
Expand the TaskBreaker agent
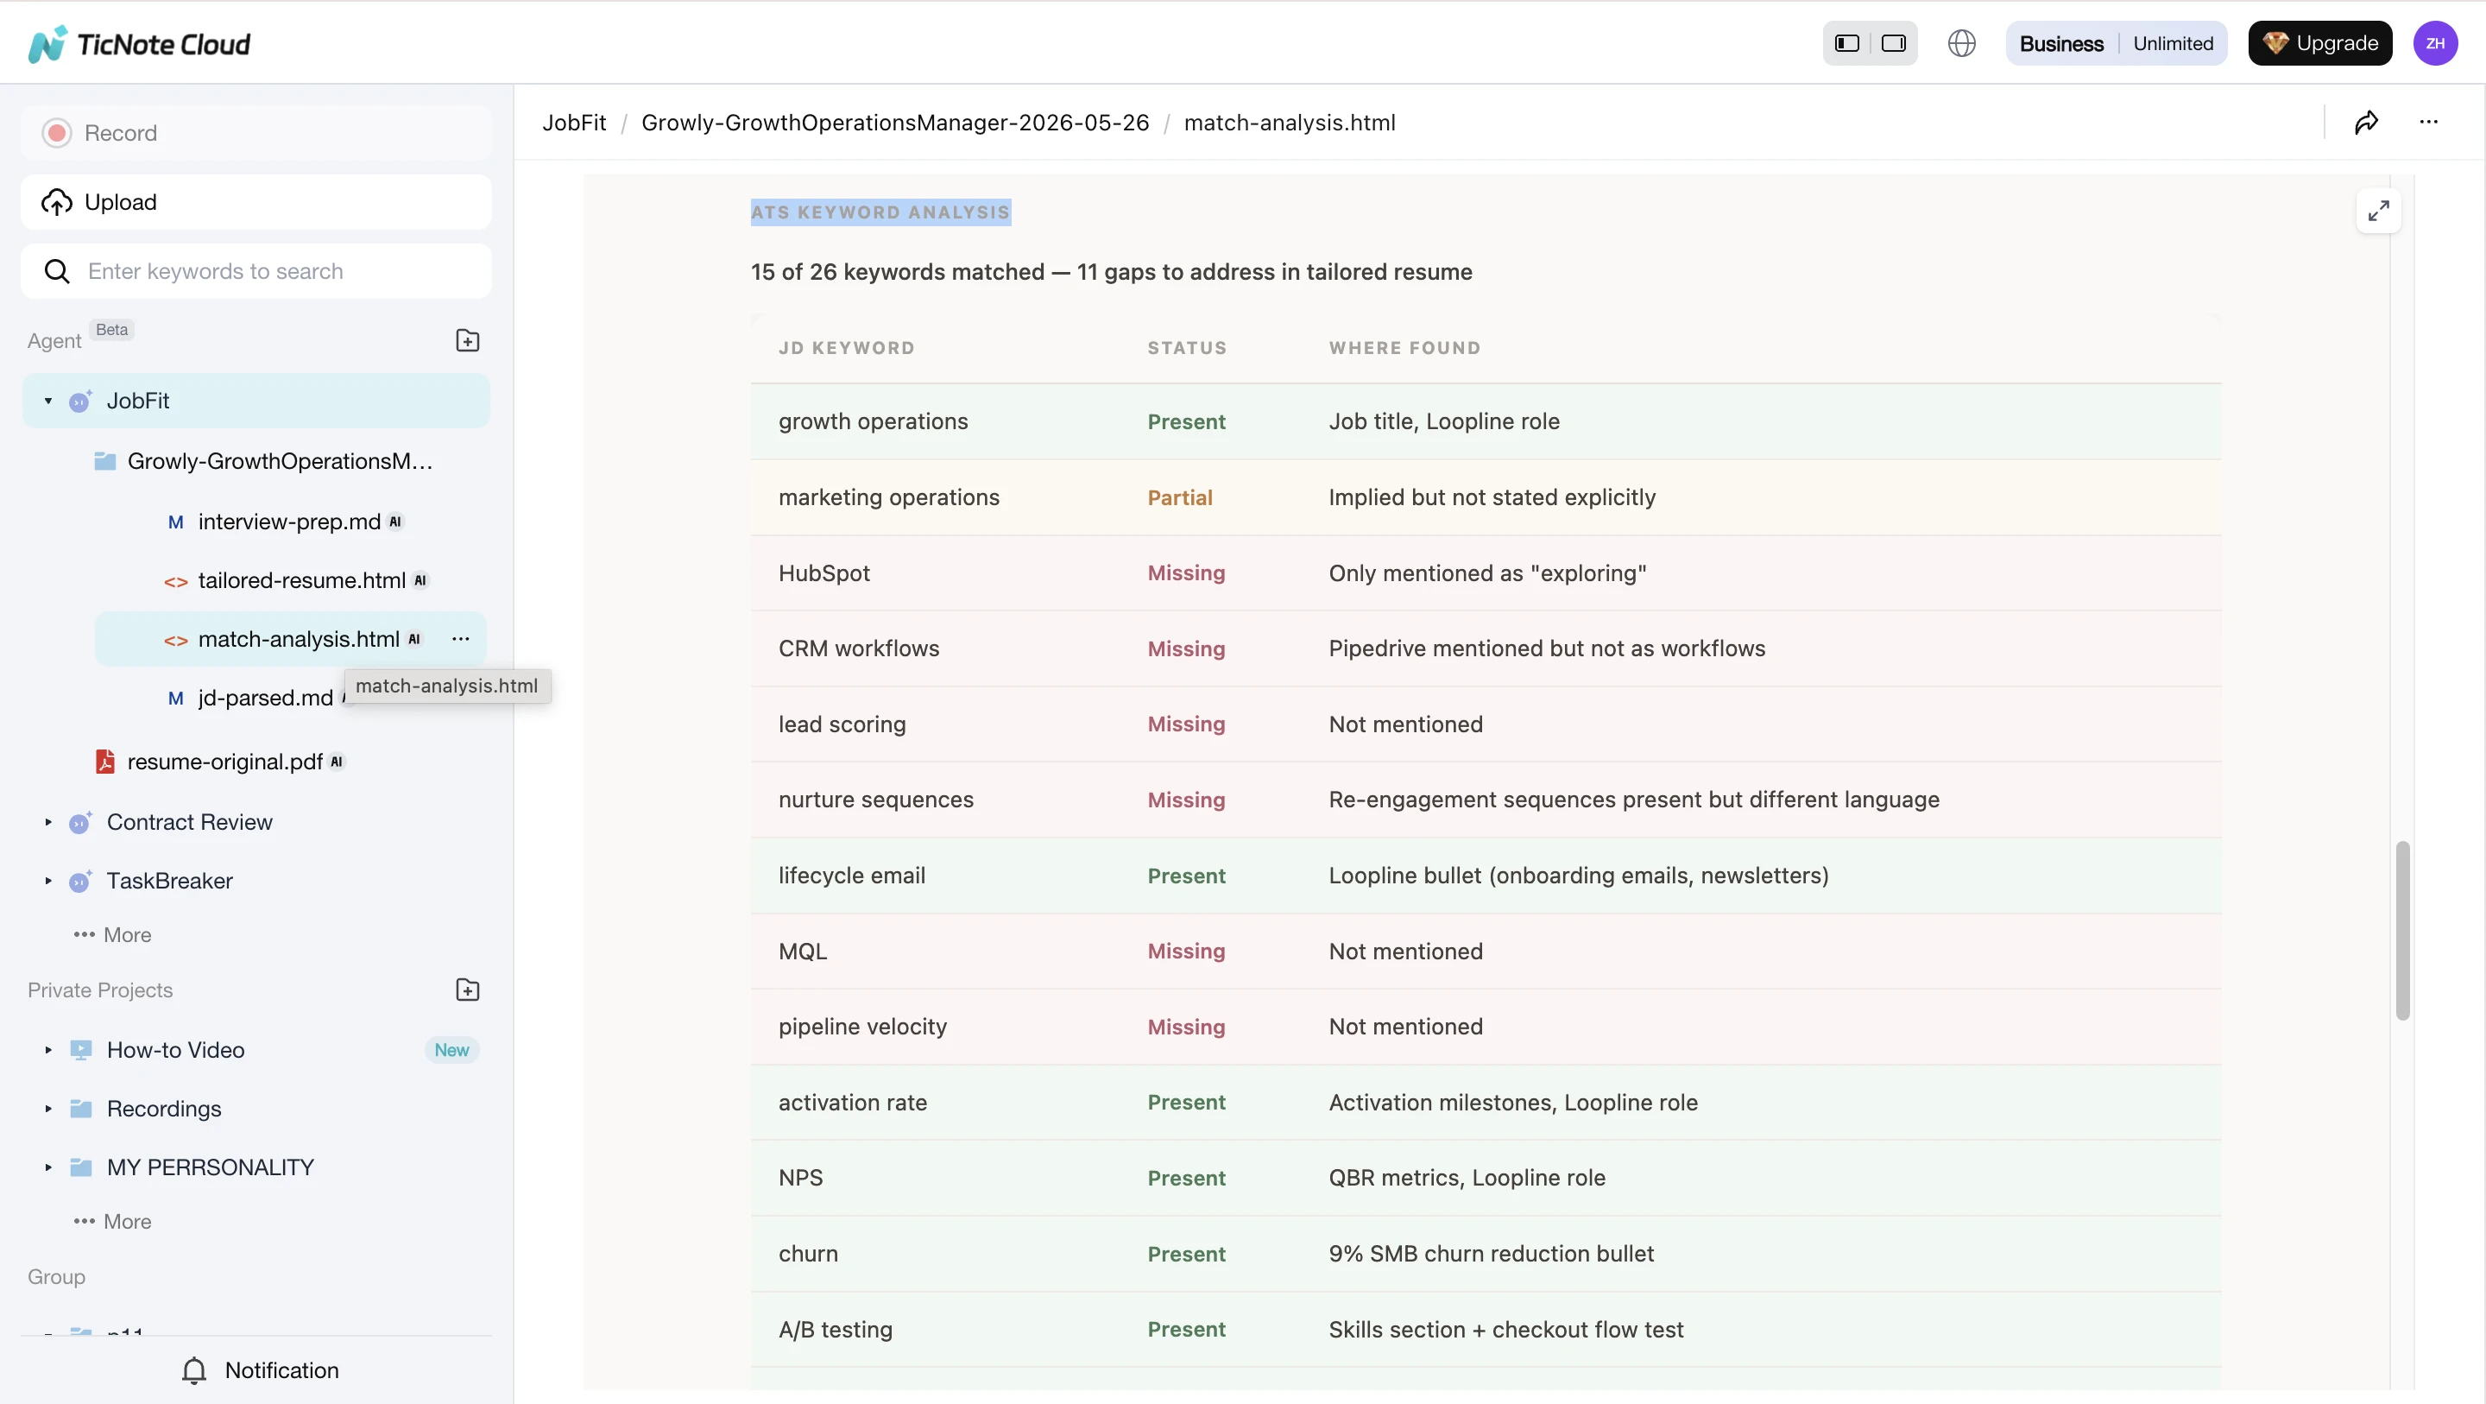point(48,881)
